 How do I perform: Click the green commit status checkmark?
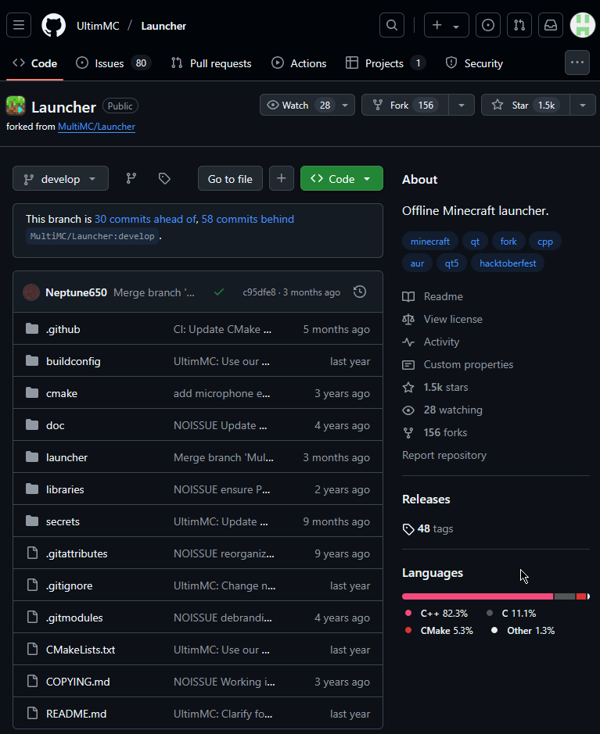219,292
